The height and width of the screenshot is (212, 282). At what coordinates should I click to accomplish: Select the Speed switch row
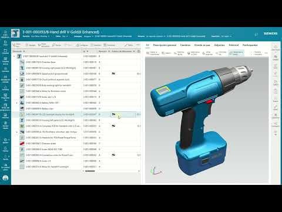76,74
